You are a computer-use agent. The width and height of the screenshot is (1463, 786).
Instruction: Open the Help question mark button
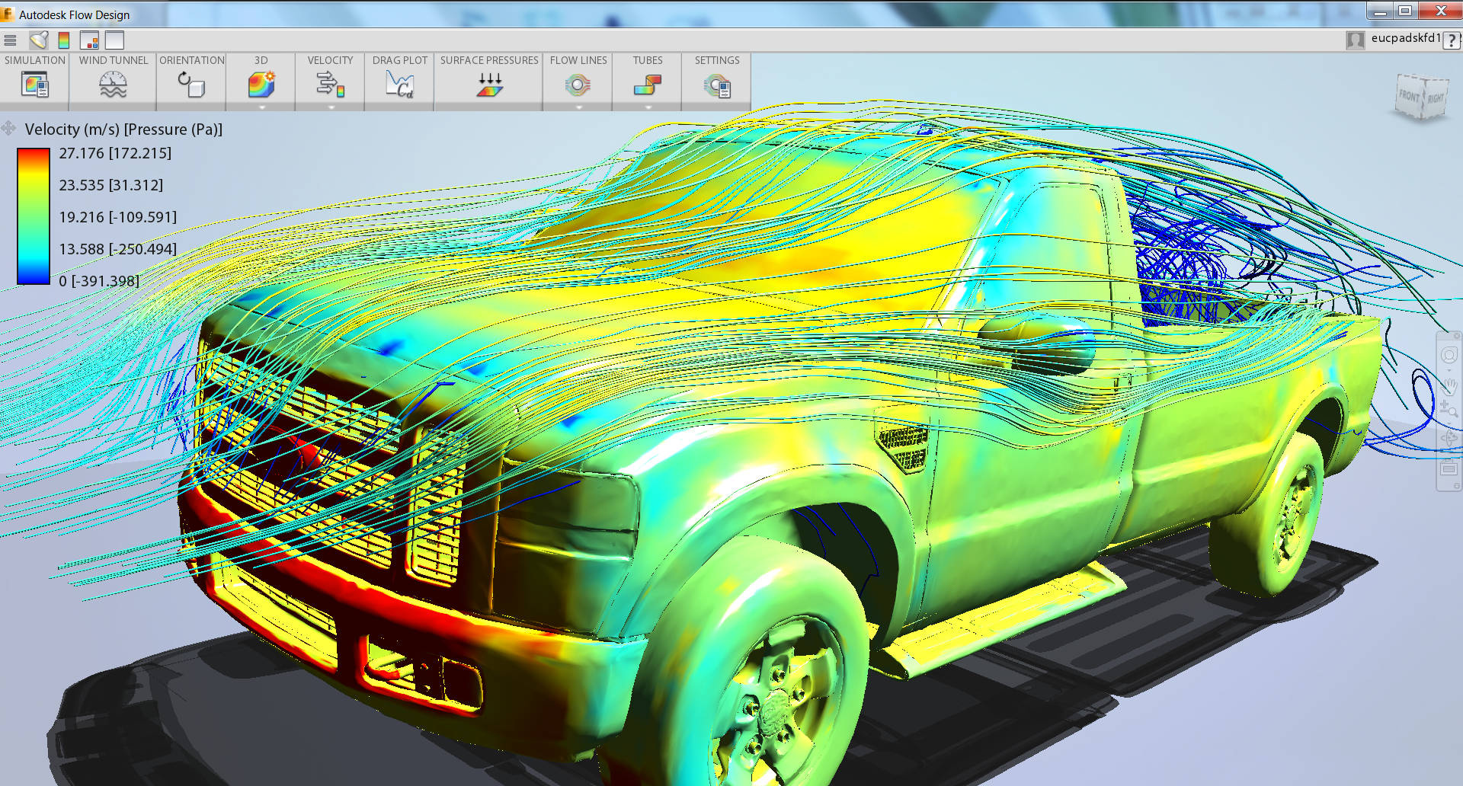tap(1452, 40)
